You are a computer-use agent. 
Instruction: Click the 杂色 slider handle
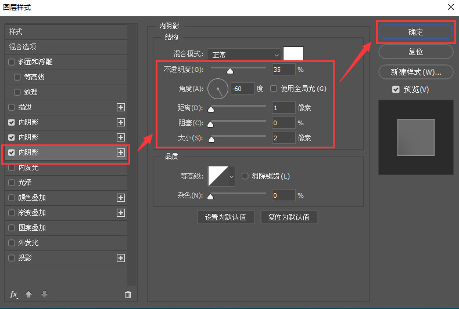point(210,197)
